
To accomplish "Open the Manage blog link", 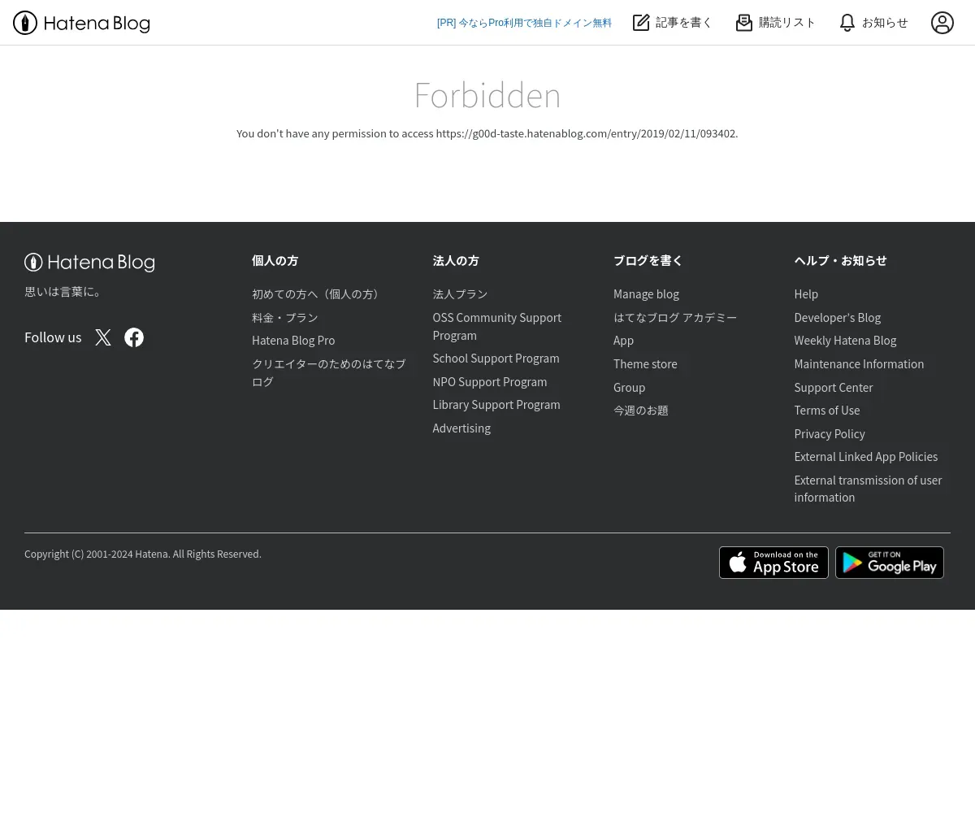I will (x=646, y=294).
